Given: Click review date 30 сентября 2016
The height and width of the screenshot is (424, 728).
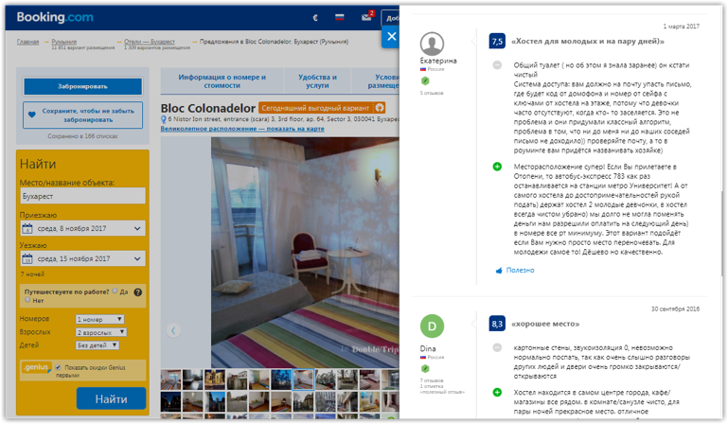Looking at the screenshot, I should [675, 309].
